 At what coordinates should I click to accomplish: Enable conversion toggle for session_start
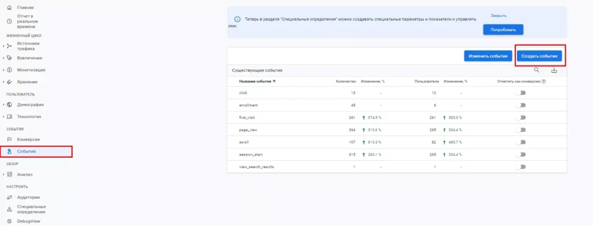521,154
